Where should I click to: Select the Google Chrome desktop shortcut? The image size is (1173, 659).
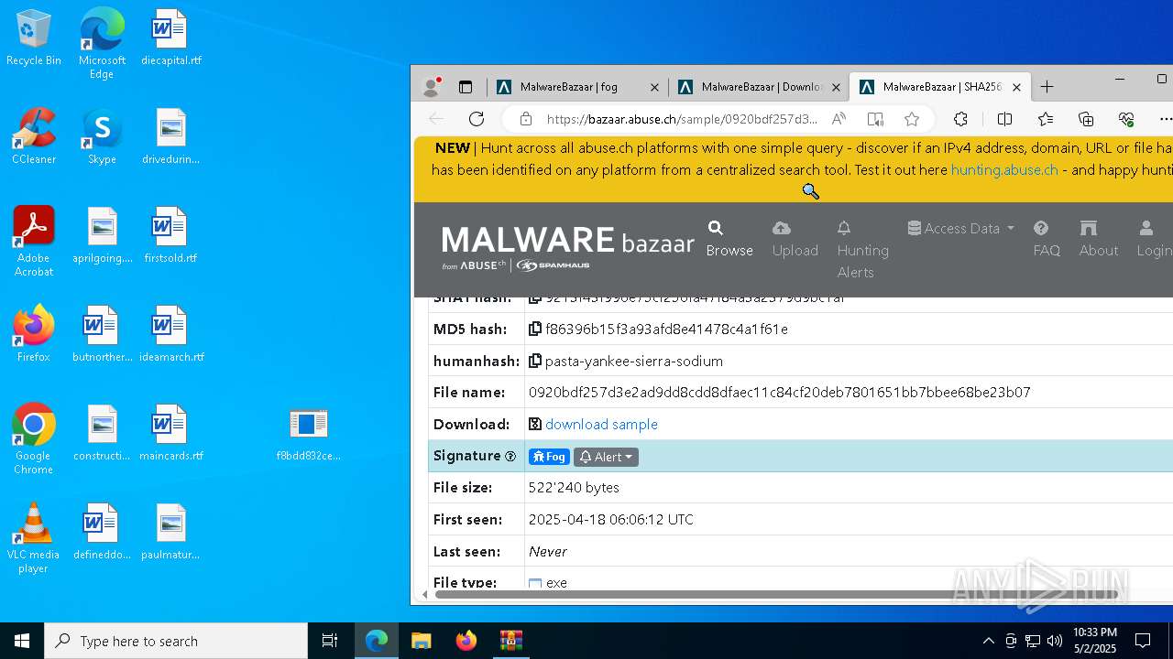pyautogui.click(x=34, y=439)
